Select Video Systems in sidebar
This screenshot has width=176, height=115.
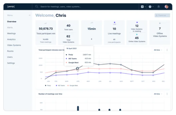14,45
